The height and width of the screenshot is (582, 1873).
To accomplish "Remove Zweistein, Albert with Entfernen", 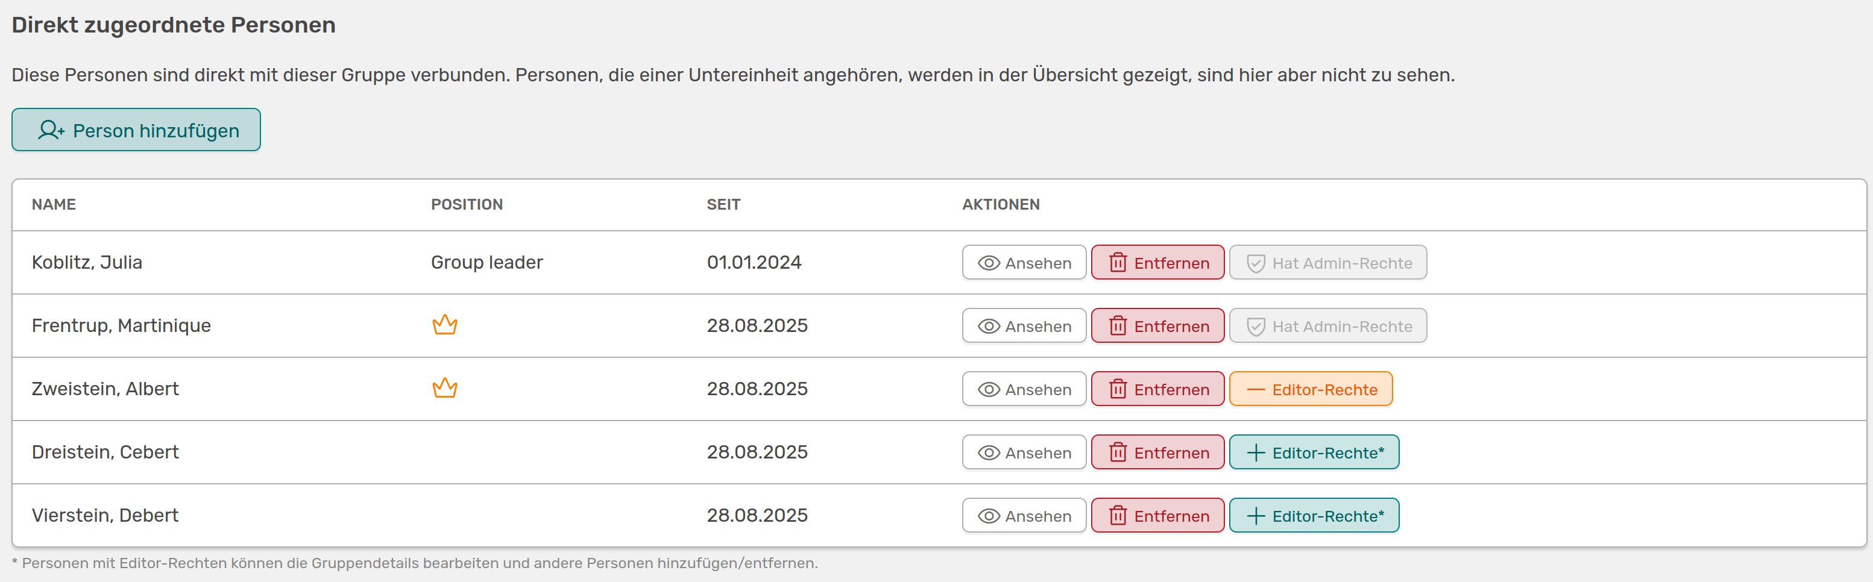I will pyautogui.click(x=1157, y=389).
